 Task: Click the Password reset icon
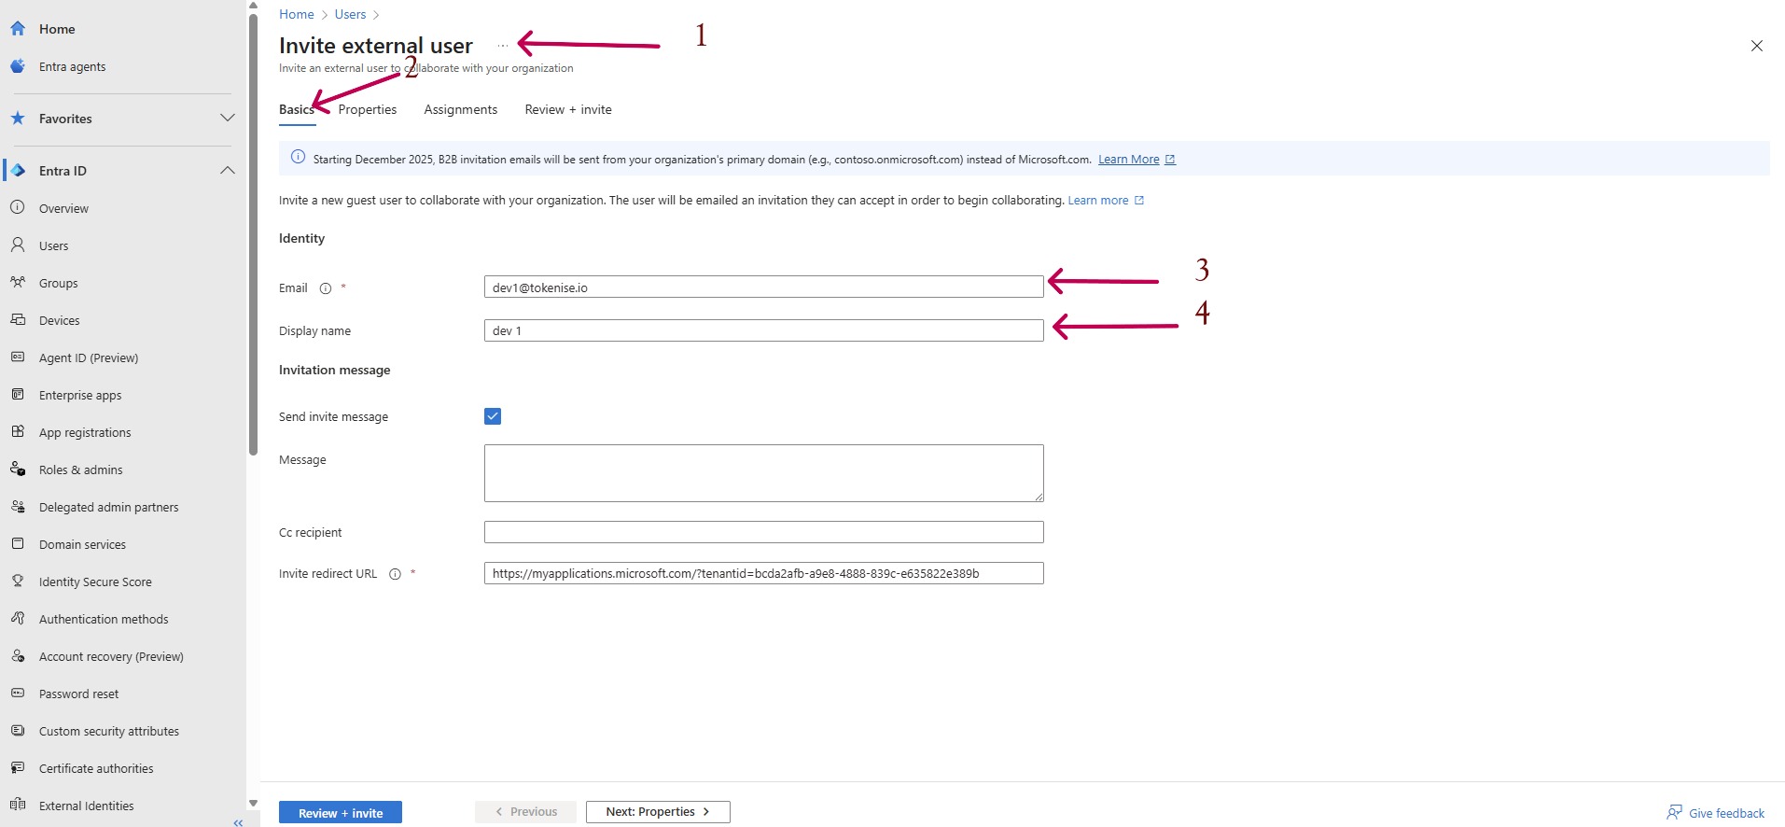click(18, 694)
